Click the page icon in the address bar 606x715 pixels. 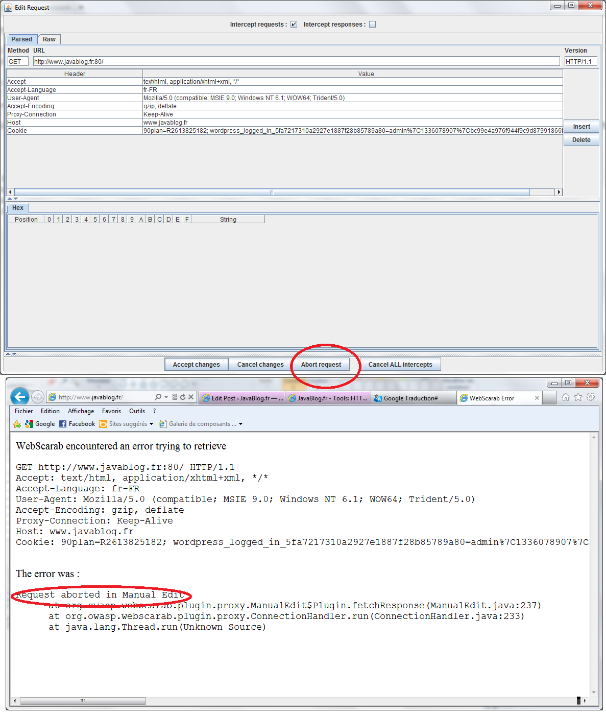[x=52, y=397]
